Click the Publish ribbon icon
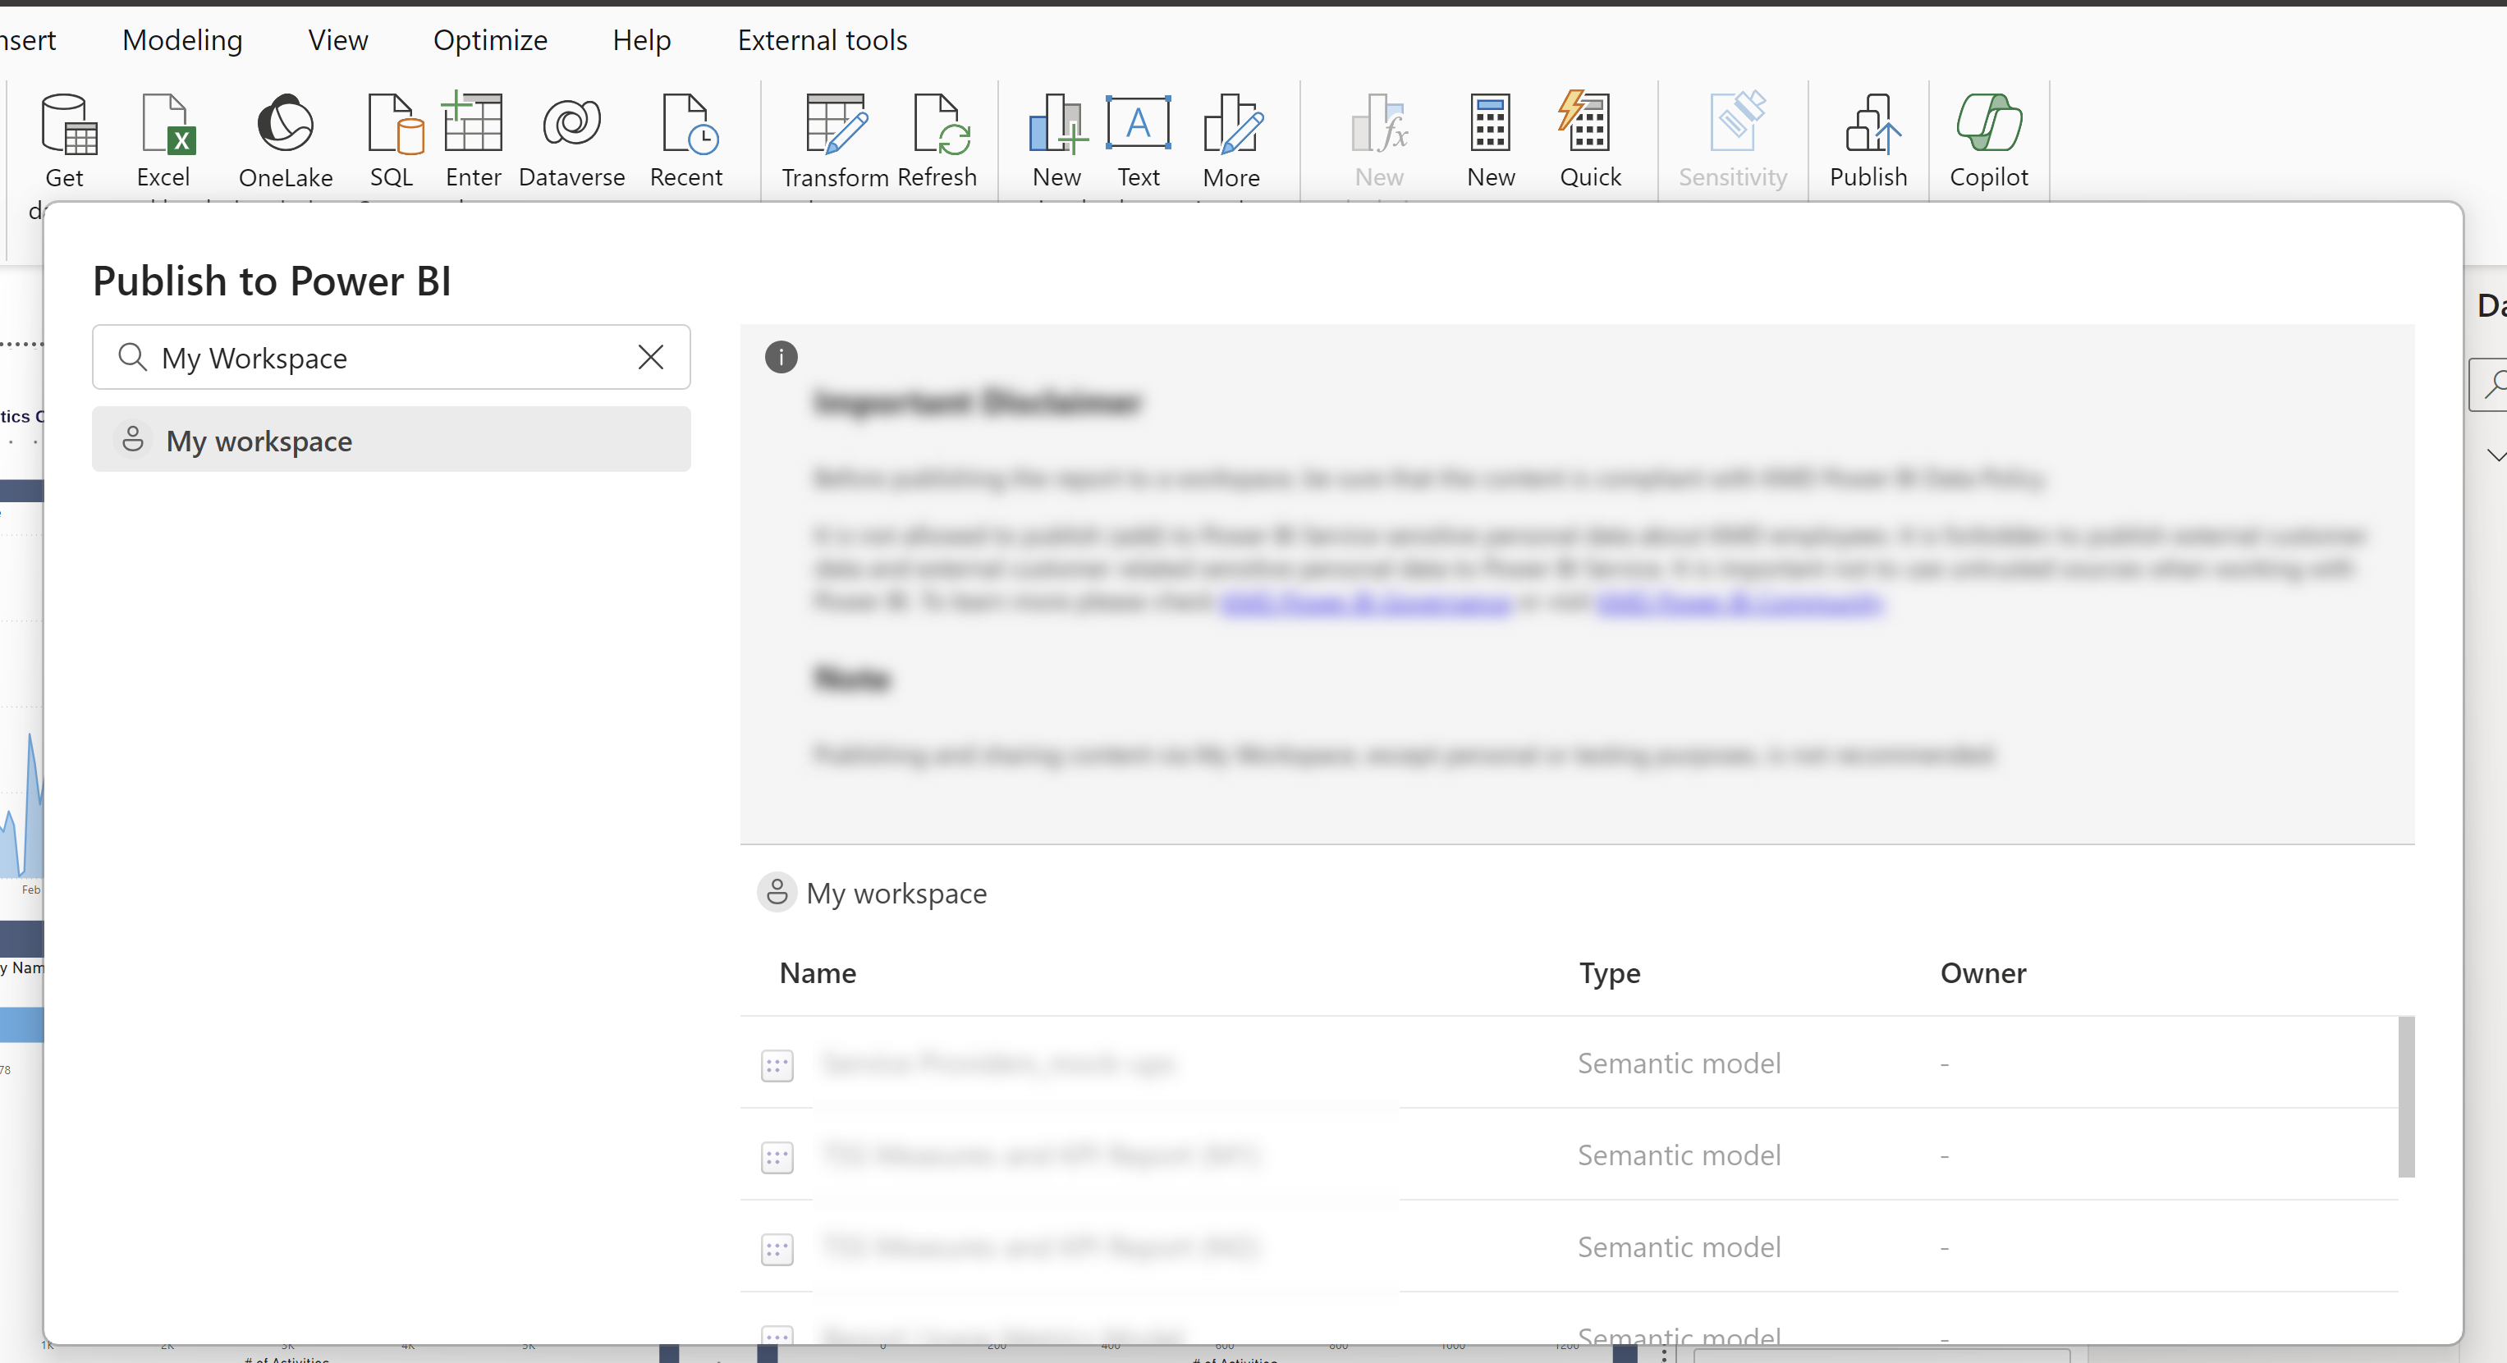Screen dimensions: 2507x1363 pyautogui.click(x=1872, y=124)
